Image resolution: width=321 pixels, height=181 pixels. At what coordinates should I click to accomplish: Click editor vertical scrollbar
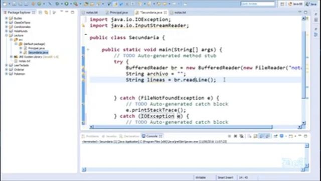[304, 65]
